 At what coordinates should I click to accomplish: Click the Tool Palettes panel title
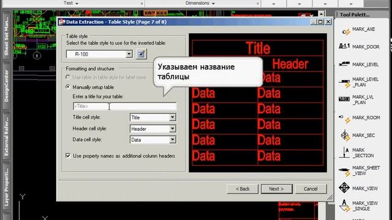[355, 15]
